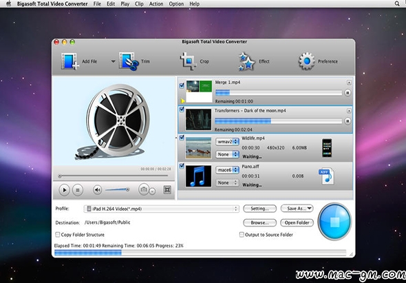Open the Trim scissors tool
The image size is (406, 283).
point(129,61)
